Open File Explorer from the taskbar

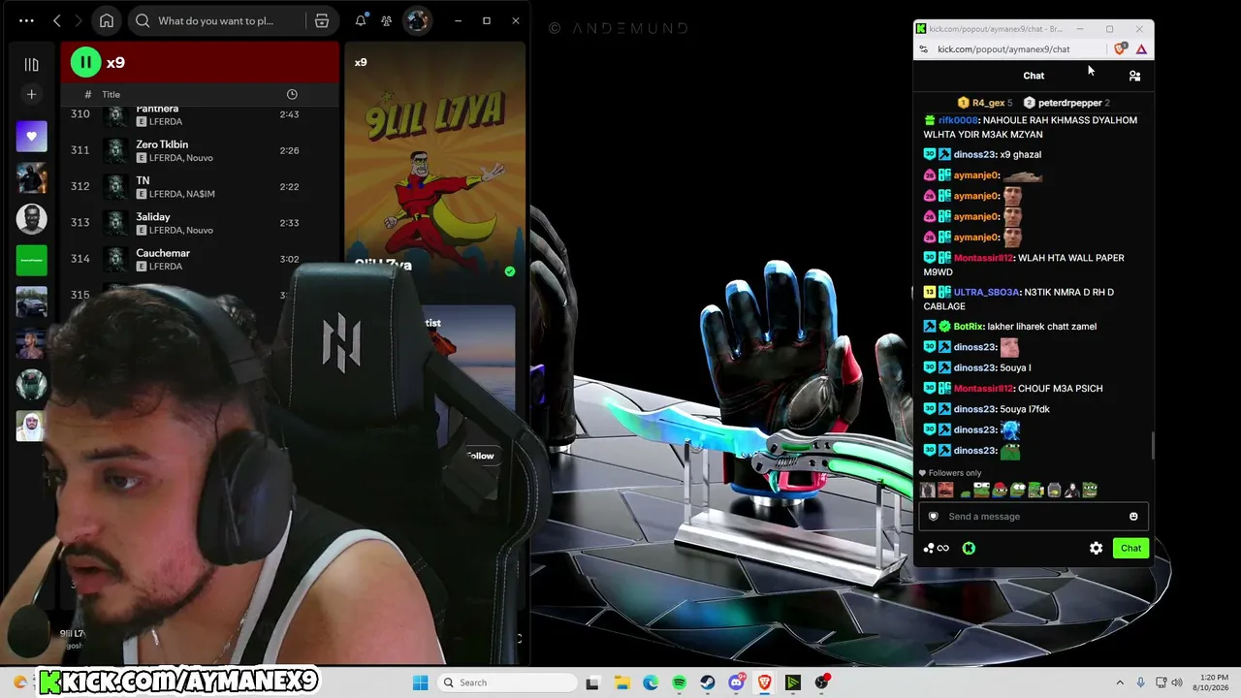click(x=621, y=682)
